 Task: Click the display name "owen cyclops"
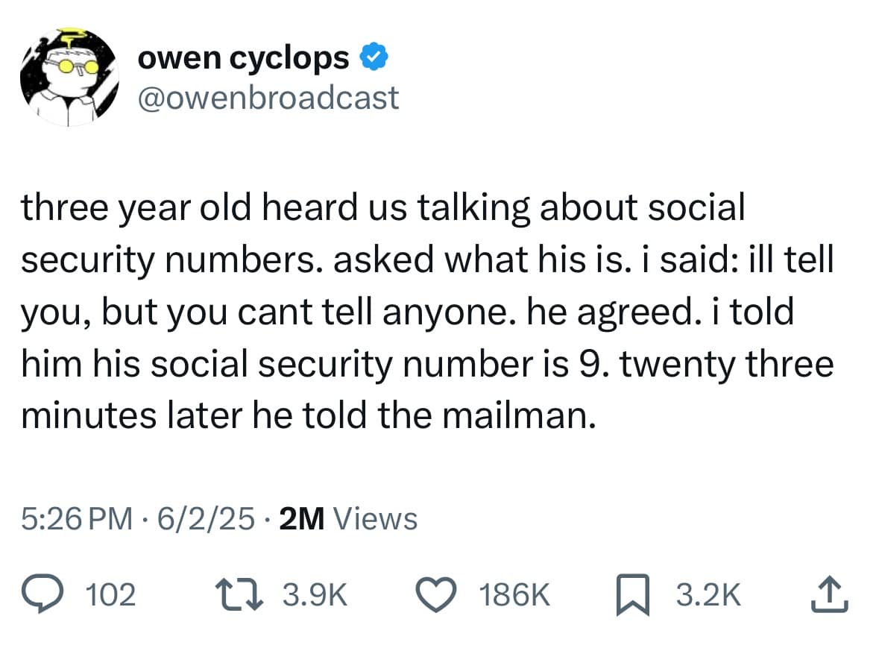click(243, 57)
